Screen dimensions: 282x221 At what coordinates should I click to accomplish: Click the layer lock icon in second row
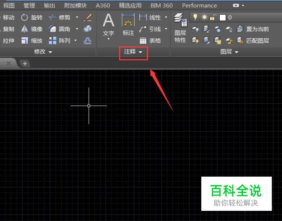click(229, 29)
